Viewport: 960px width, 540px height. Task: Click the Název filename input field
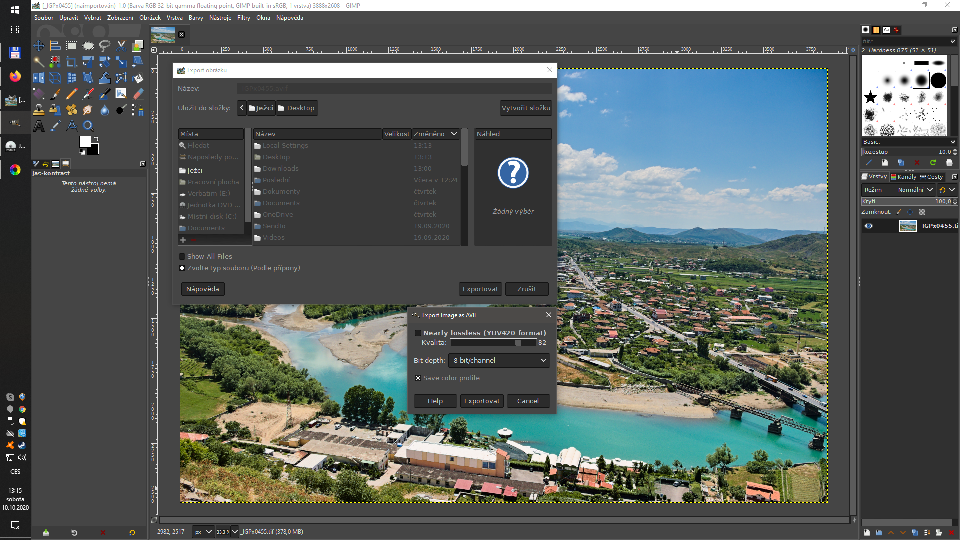(394, 89)
